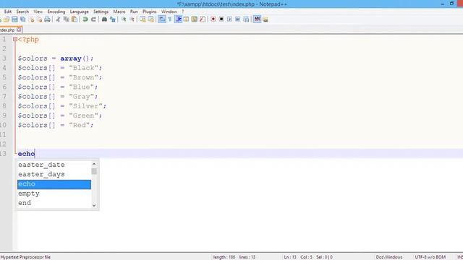Click the last toolbar icon after spell check
Image resolution: width=463 pixels, height=260 pixels.
tap(266, 19)
